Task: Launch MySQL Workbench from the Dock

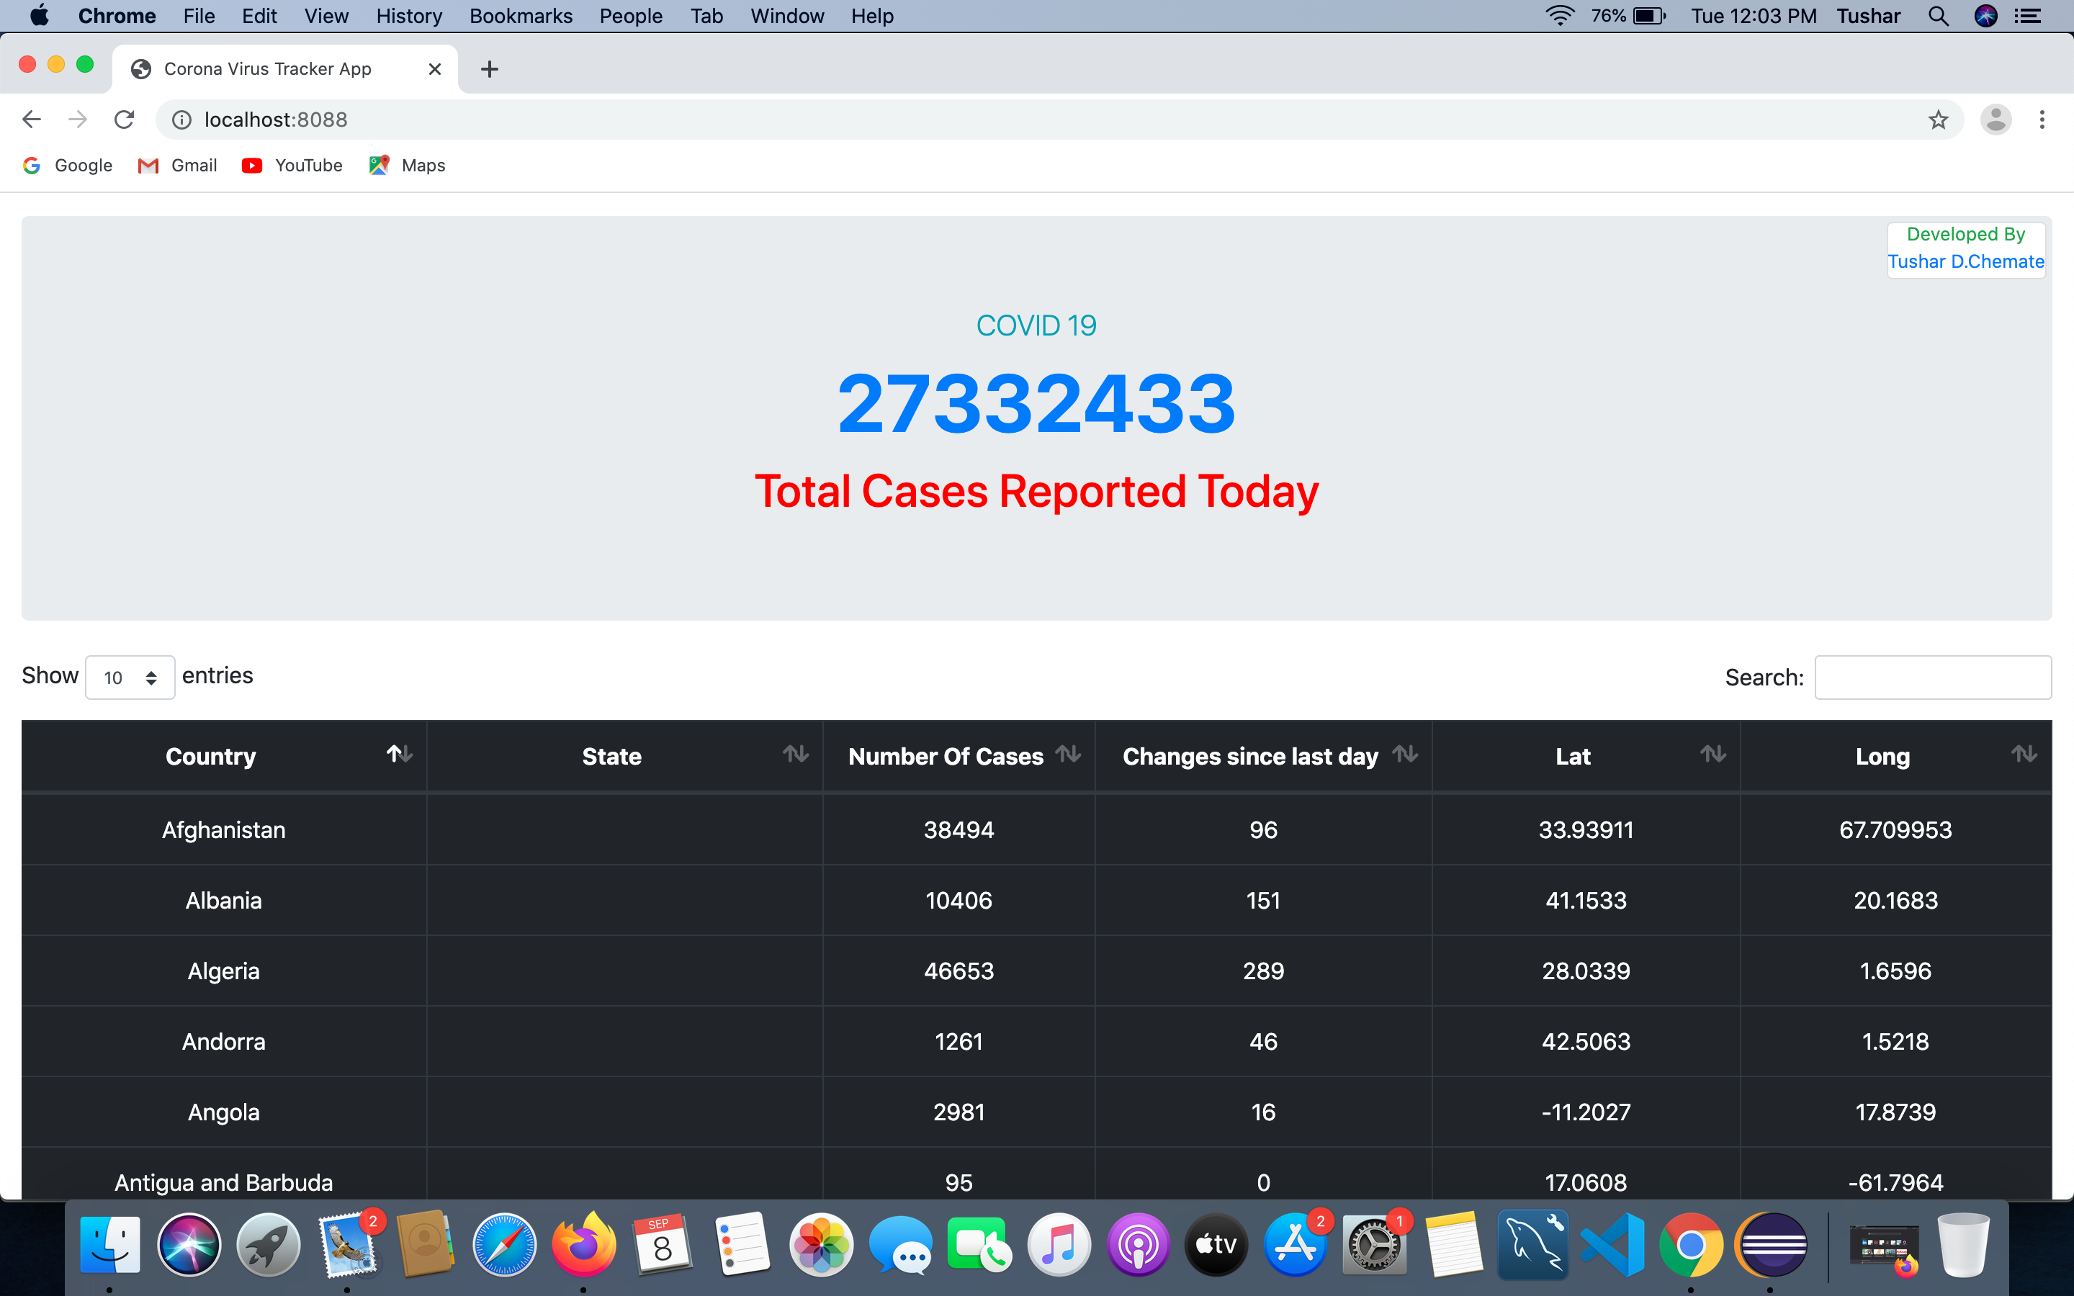Action: (x=1532, y=1243)
